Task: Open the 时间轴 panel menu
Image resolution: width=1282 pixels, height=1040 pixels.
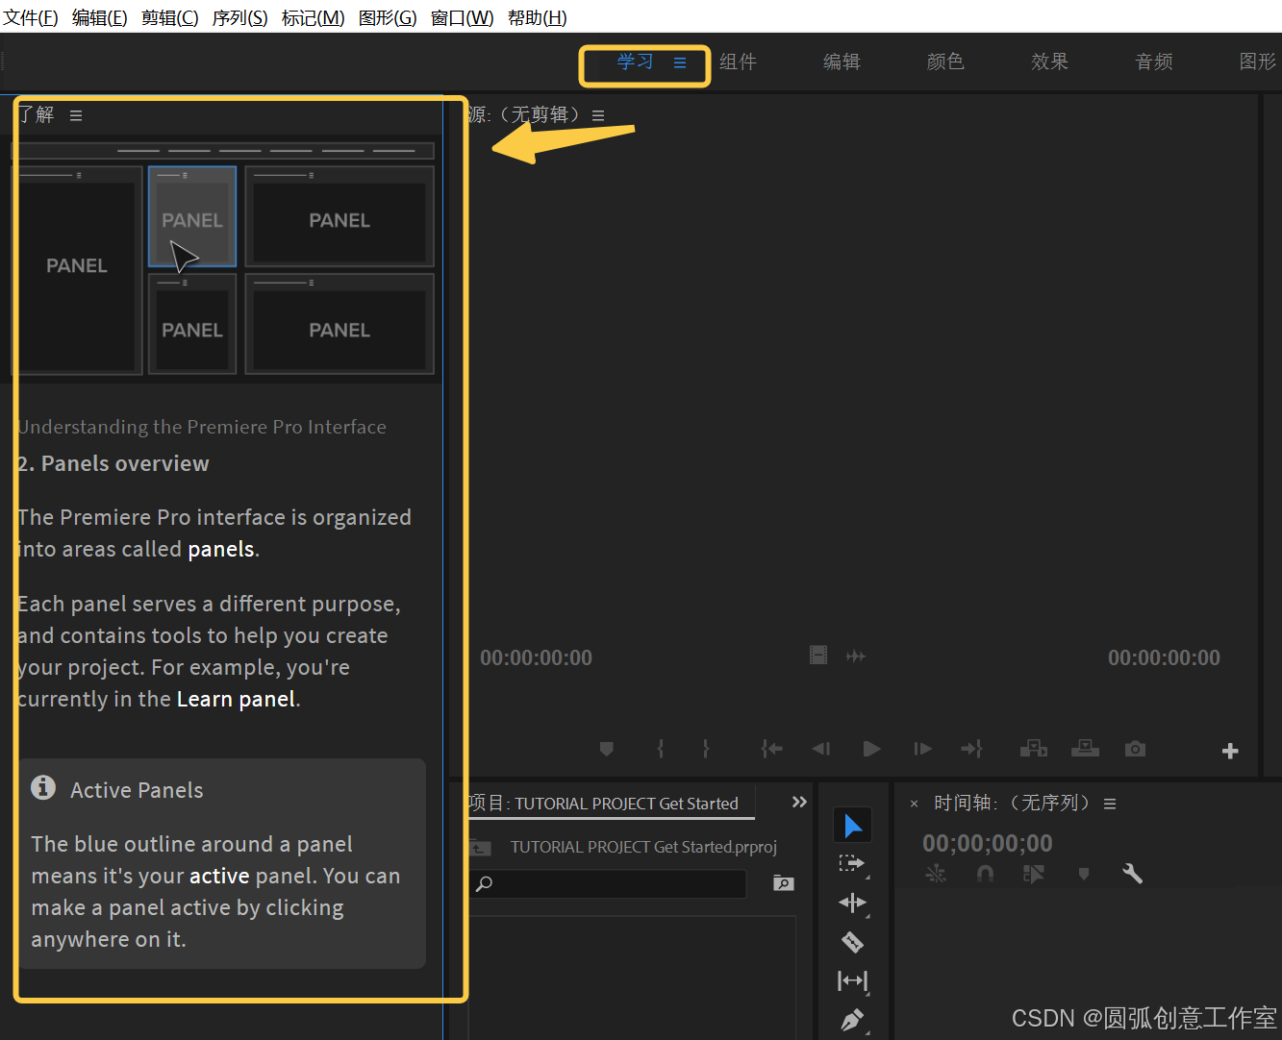Action: pyautogui.click(x=1110, y=804)
